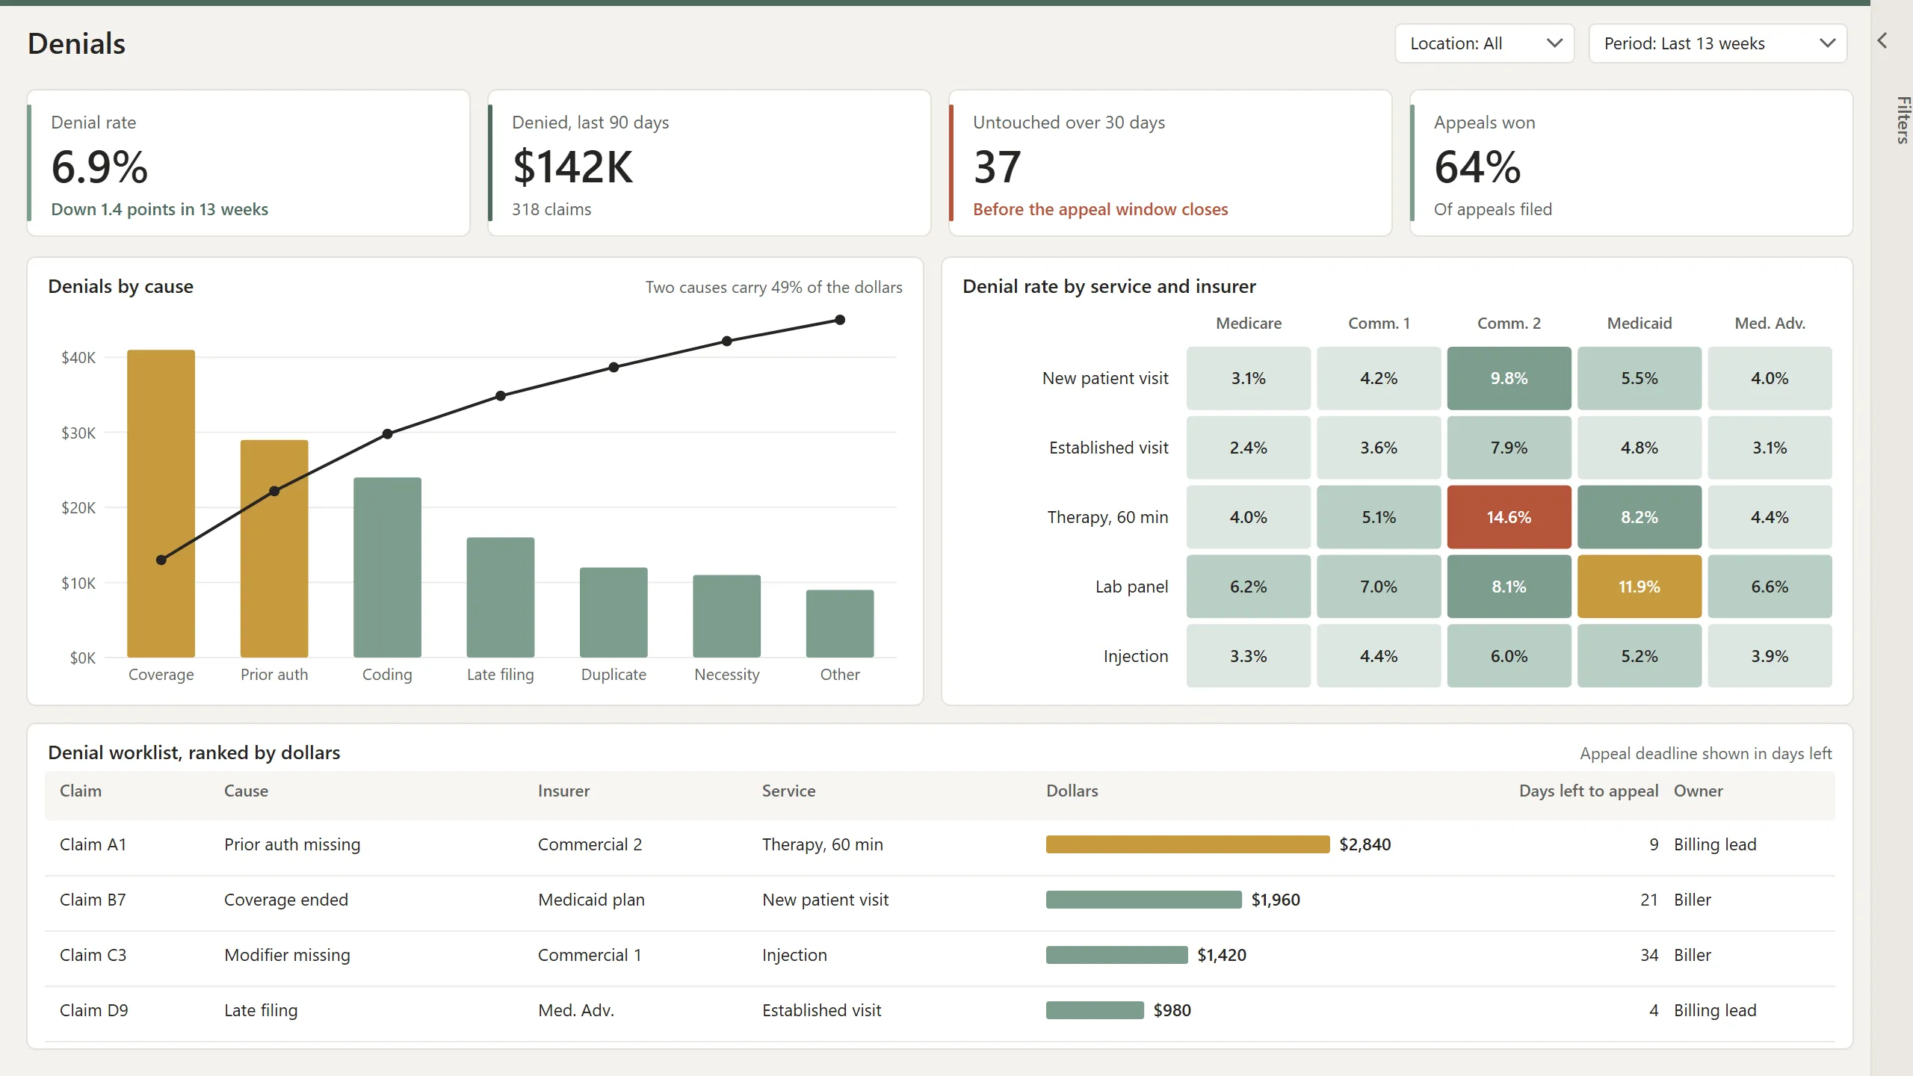Click the $1,960 dollar bar for Claim B7
This screenshot has width=1913, height=1076.
pos(1144,900)
